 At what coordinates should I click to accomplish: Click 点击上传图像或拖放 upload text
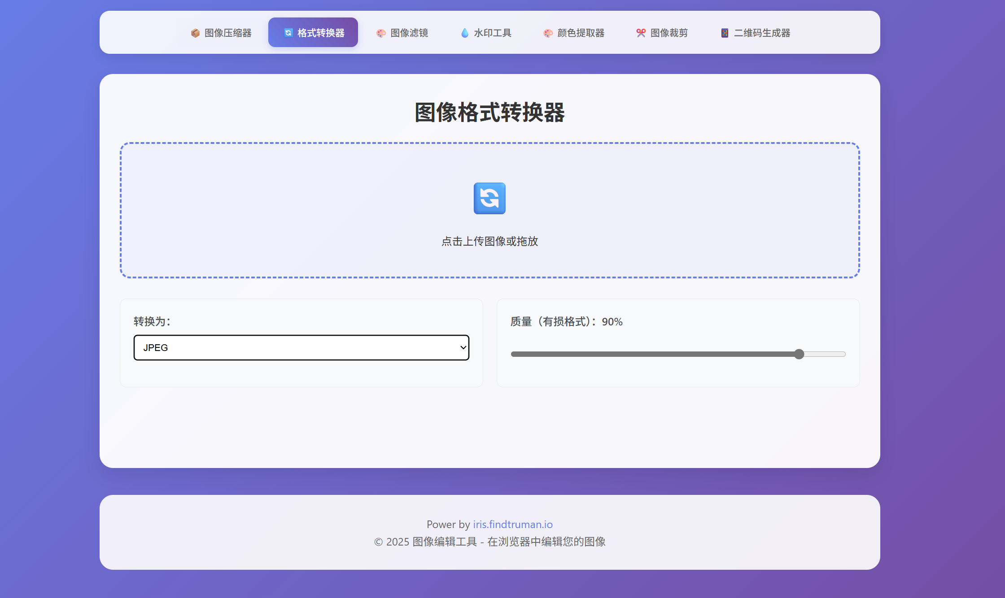pyautogui.click(x=489, y=241)
